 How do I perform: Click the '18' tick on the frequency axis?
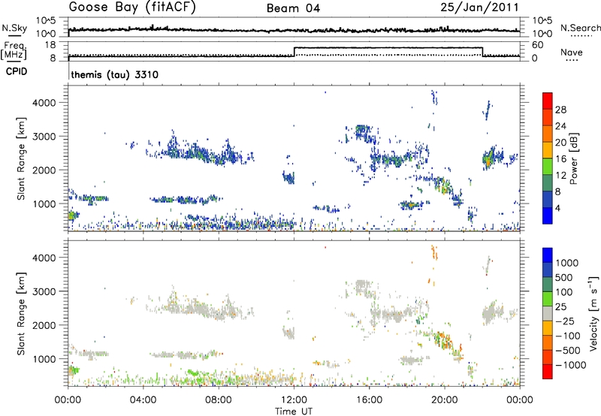click(x=50, y=45)
